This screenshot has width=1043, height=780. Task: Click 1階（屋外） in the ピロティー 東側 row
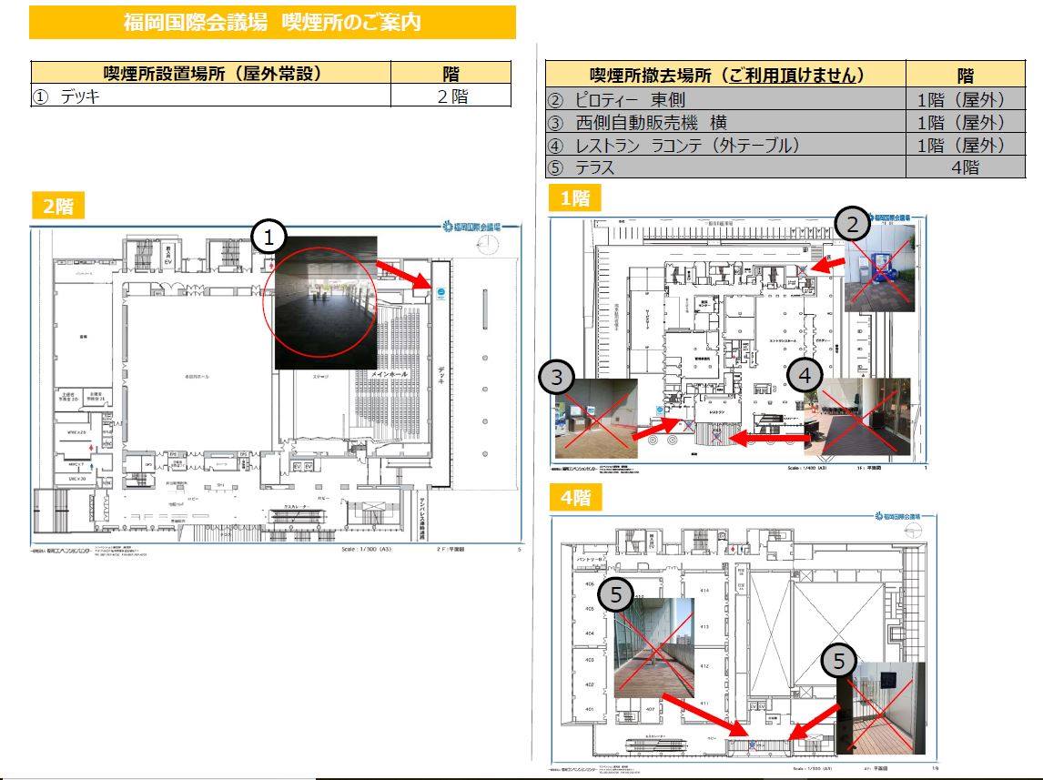pyautogui.click(x=965, y=99)
